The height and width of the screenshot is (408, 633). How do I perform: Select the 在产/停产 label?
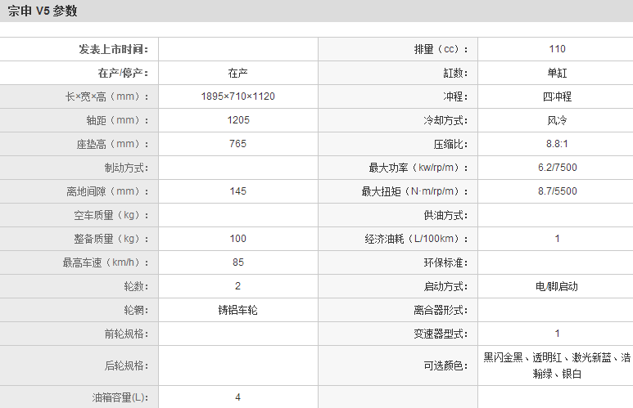123,73
